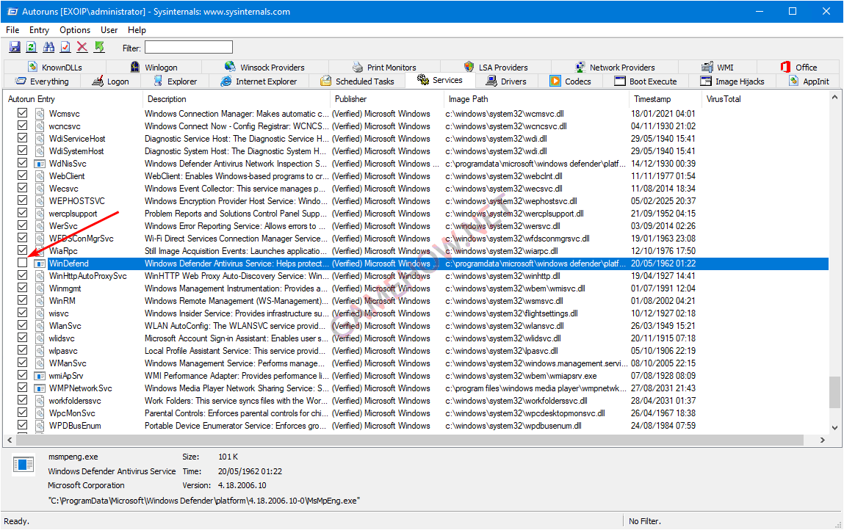Screen dimensions: 844x530
Task: Click the WinDefend row's file icon
Action: click(x=40, y=264)
